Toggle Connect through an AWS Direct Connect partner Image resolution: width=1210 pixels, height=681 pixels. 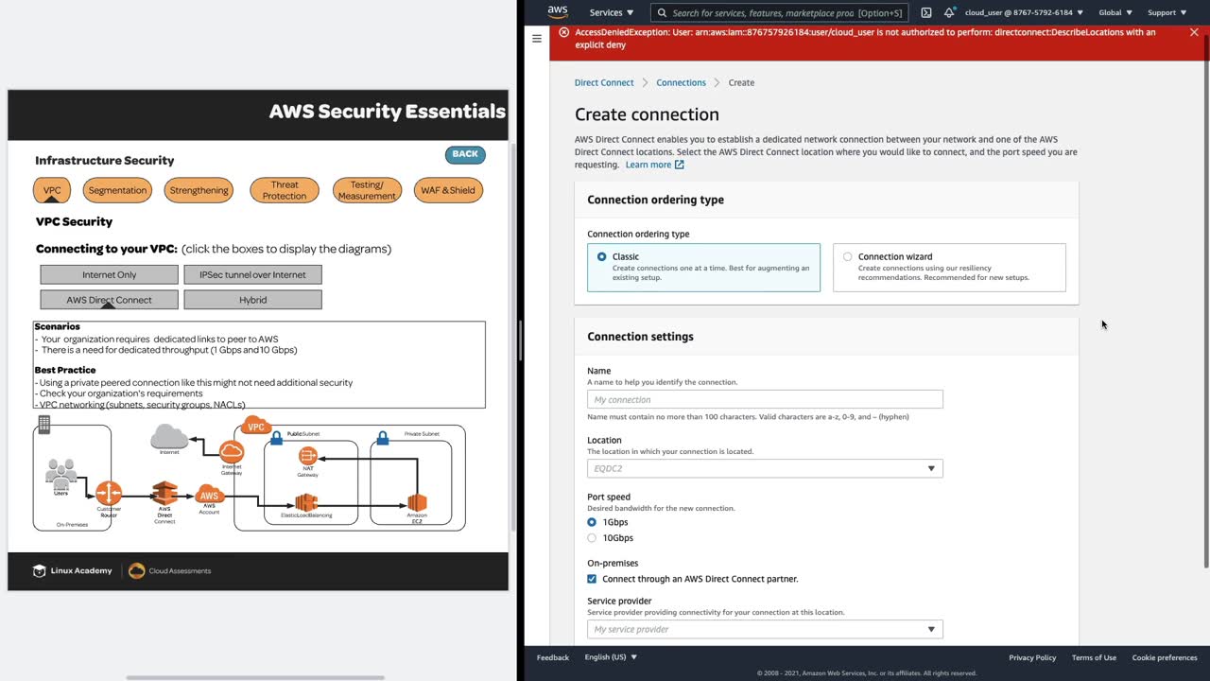[592, 579]
